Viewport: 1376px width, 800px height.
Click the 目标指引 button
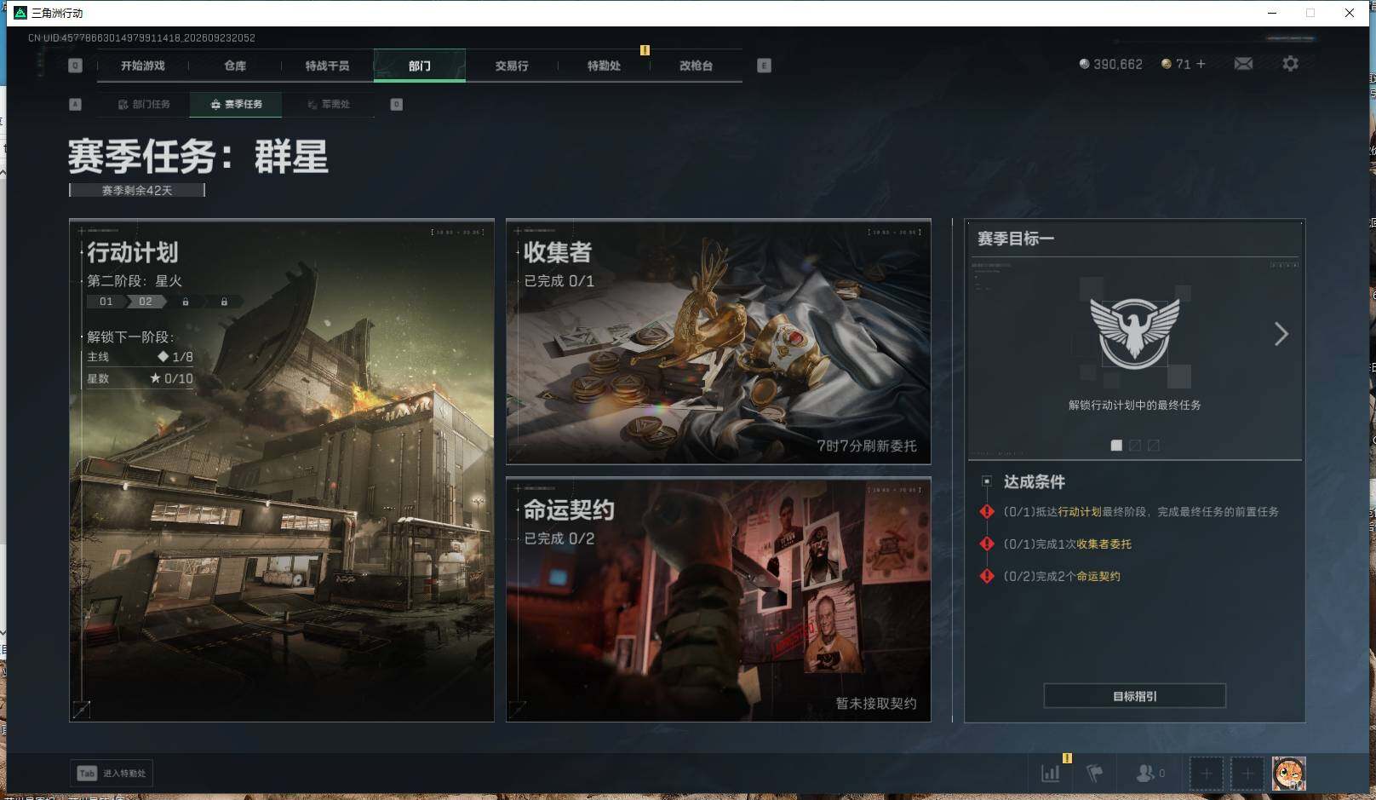point(1135,696)
